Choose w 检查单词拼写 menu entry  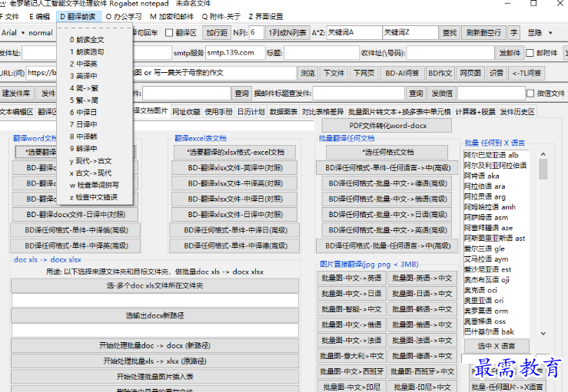pyautogui.click(x=95, y=185)
